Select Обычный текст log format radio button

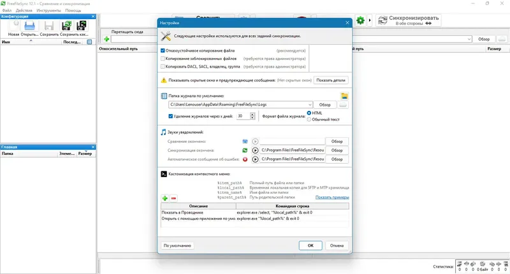pyautogui.click(x=309, y=119)
